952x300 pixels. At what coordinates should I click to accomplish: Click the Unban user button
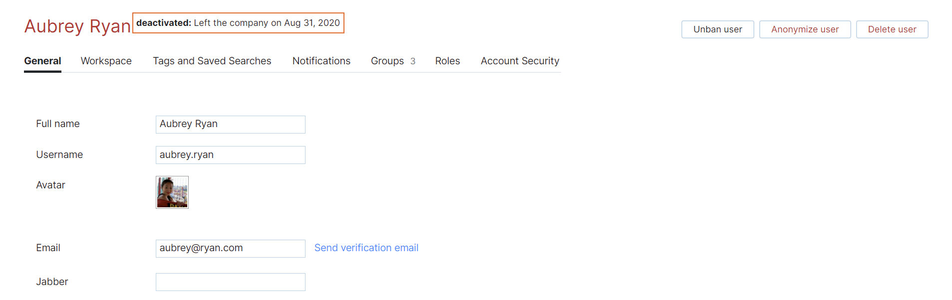[x=717, y=29]
